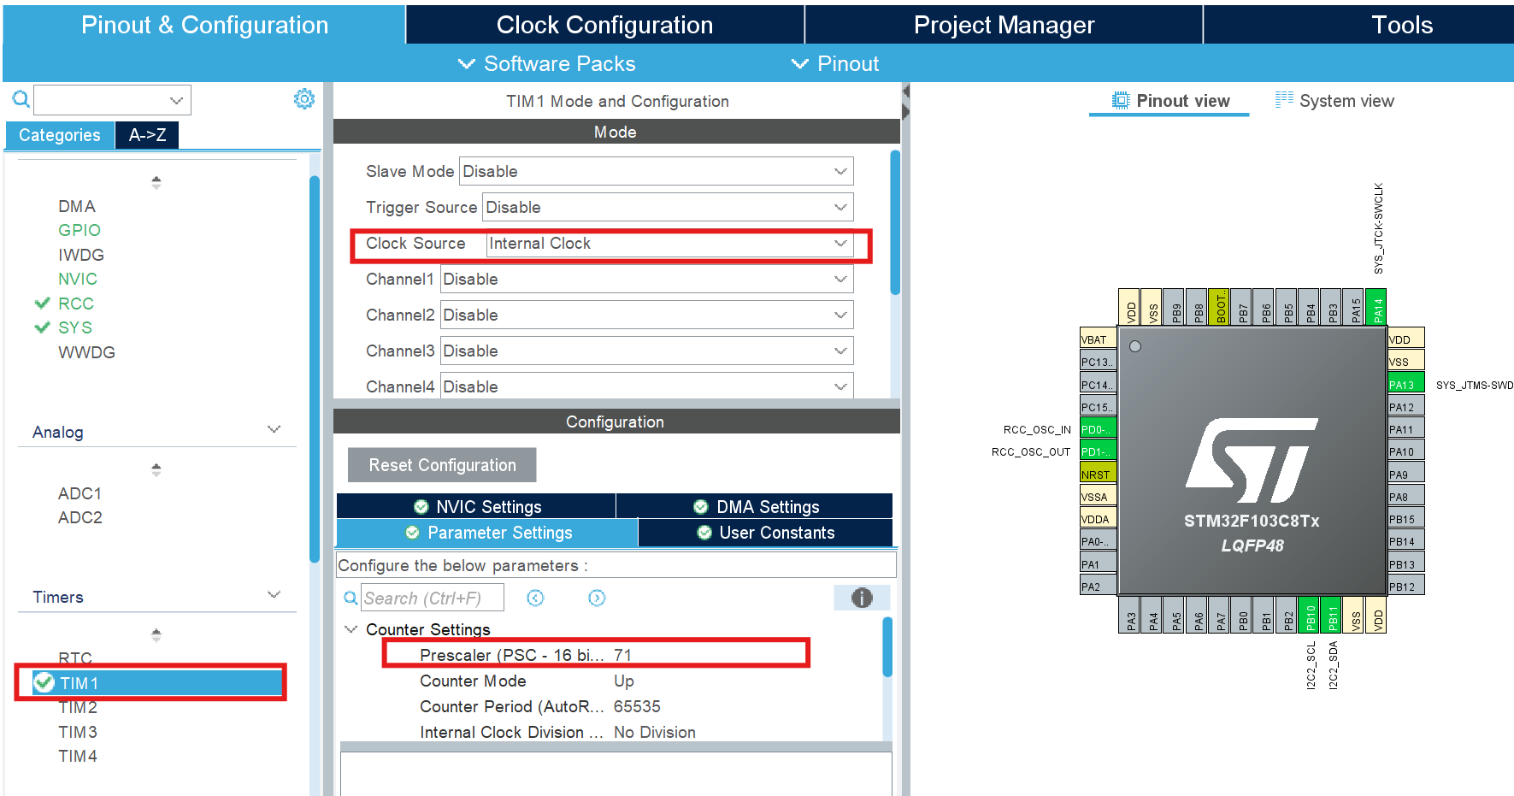Click the parameter info icon button
Viewport: 1514px width, 796px height.
click(862, 598)
